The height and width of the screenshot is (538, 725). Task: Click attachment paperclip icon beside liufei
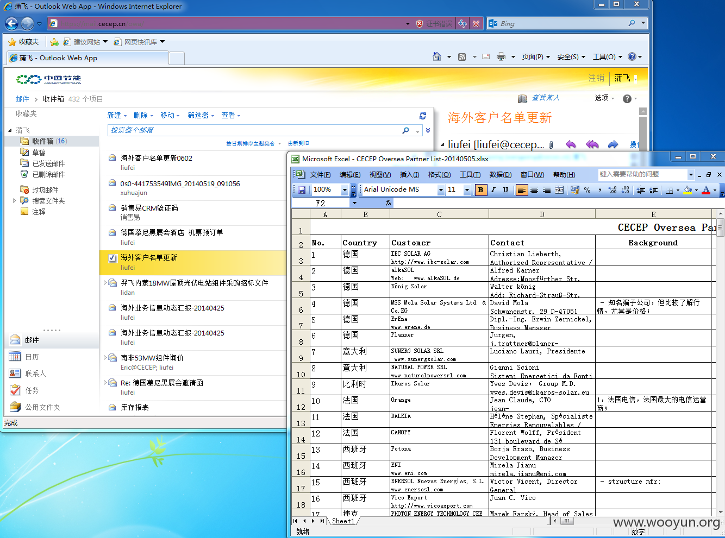coord(551,144)
